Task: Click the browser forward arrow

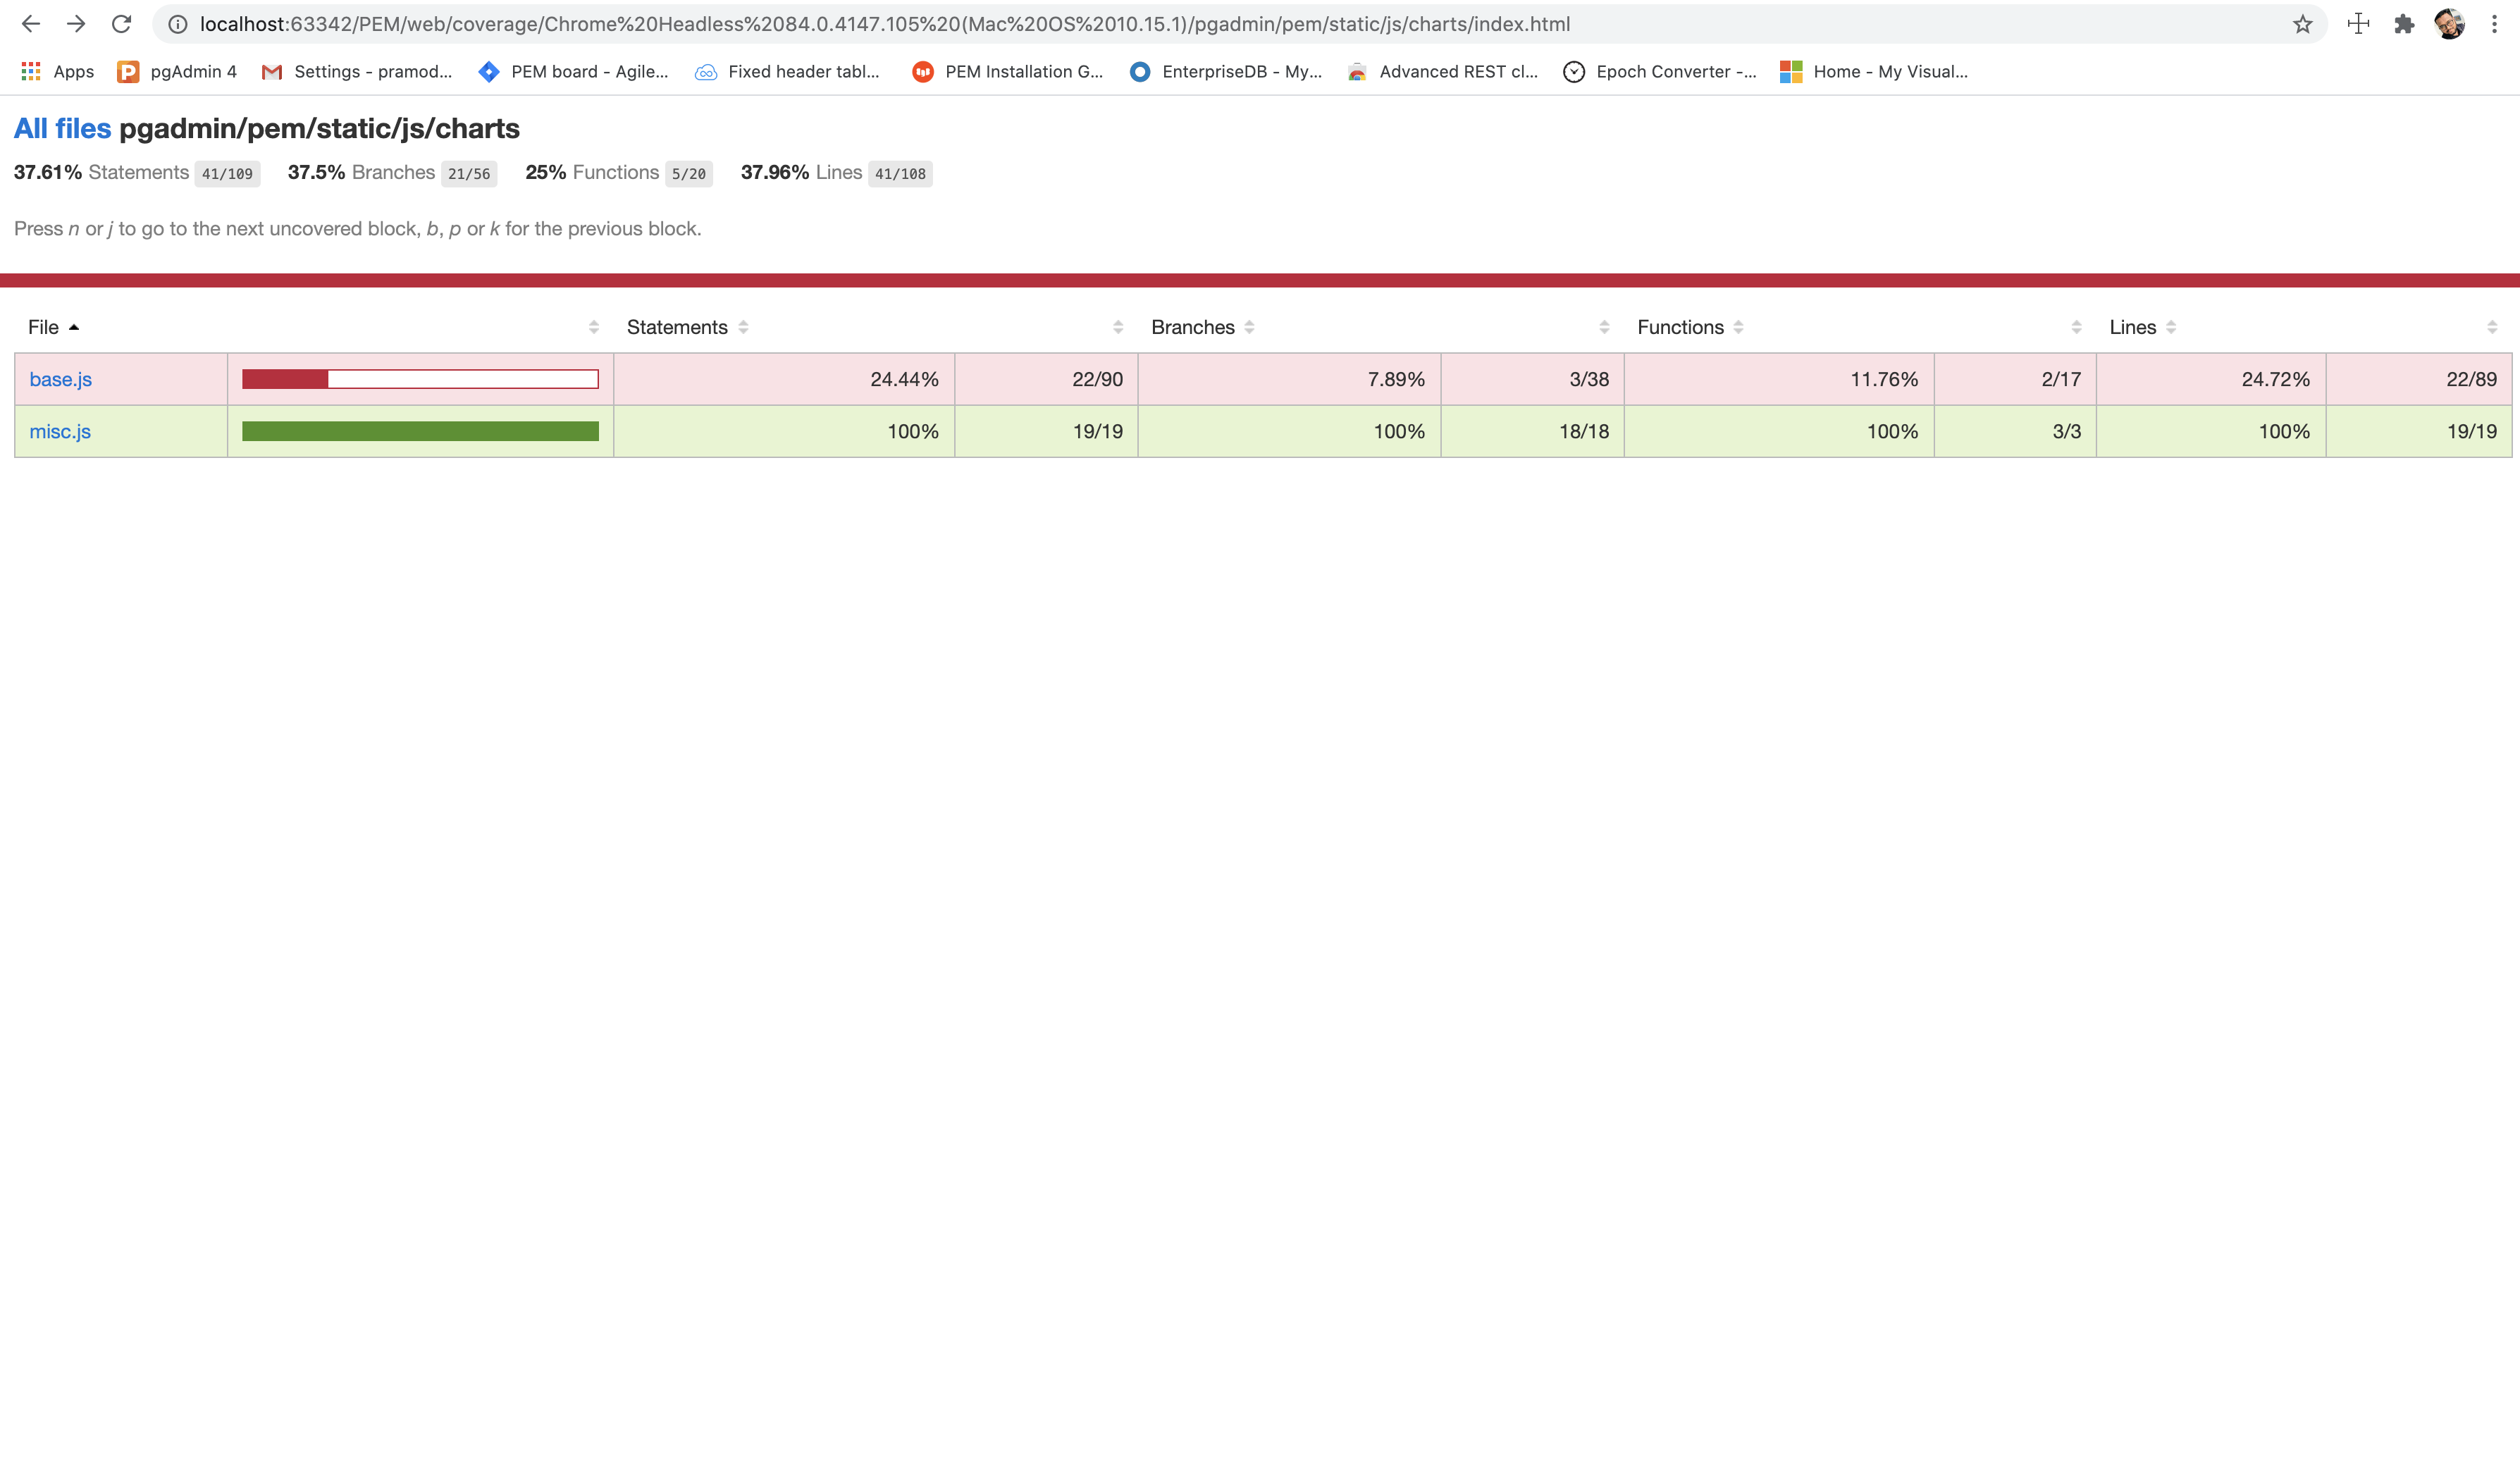Action: coord(76,24)
